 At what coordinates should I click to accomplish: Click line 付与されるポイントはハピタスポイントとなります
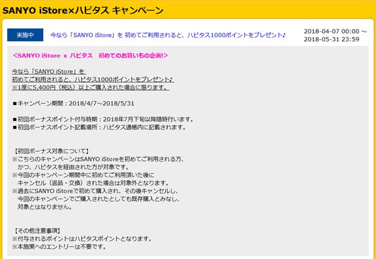point(82,239)
